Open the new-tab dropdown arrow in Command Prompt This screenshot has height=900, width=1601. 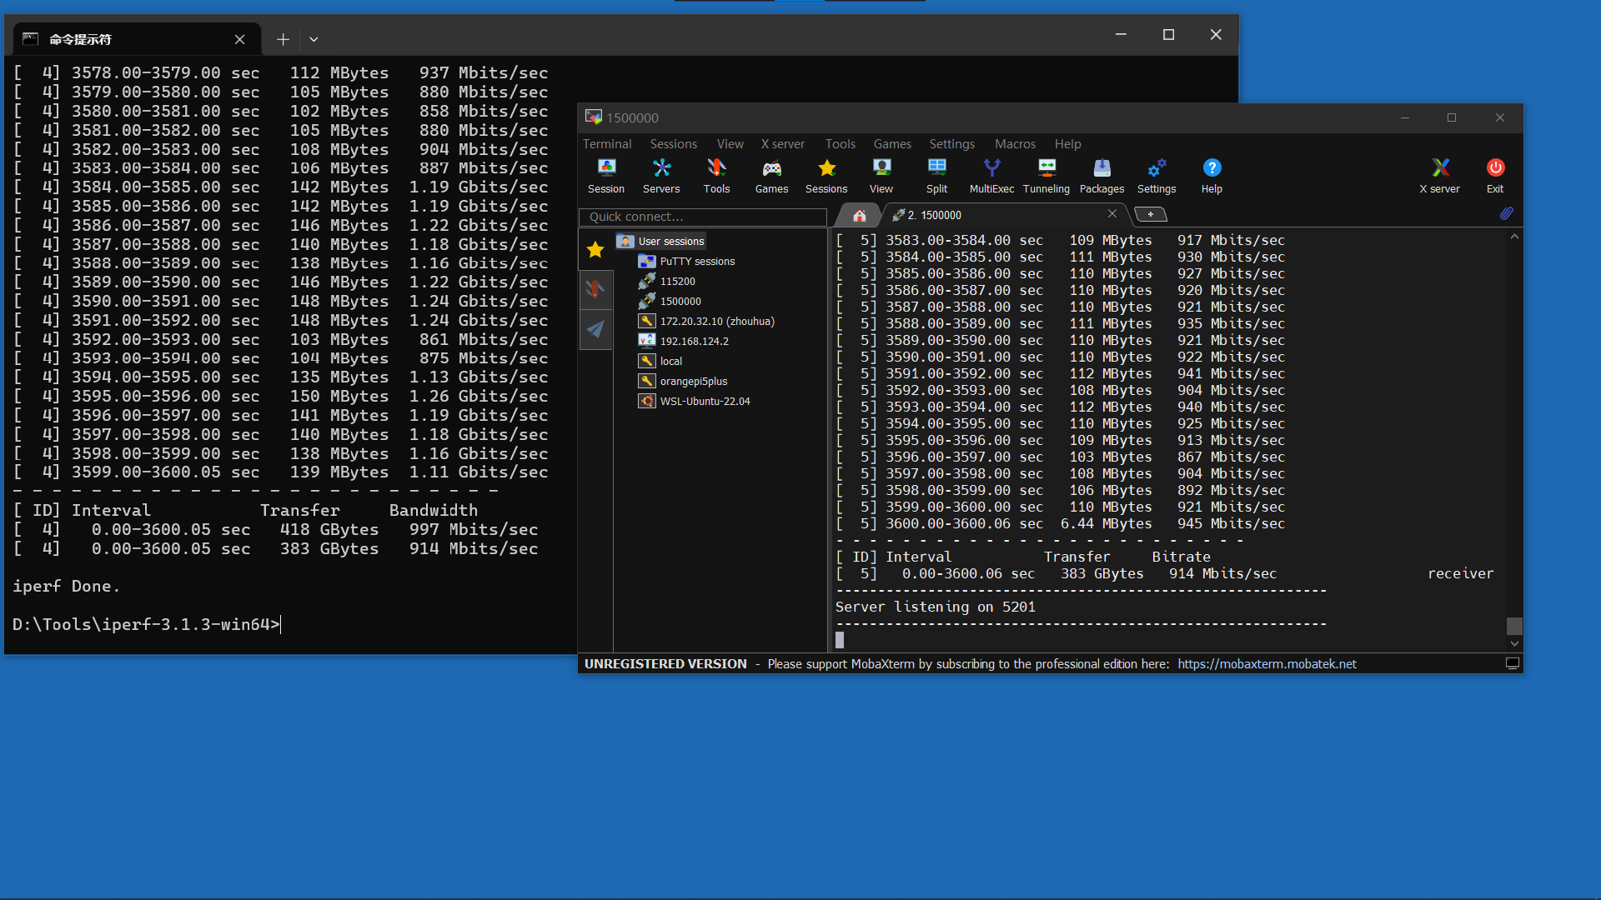[x=314, y=39]
